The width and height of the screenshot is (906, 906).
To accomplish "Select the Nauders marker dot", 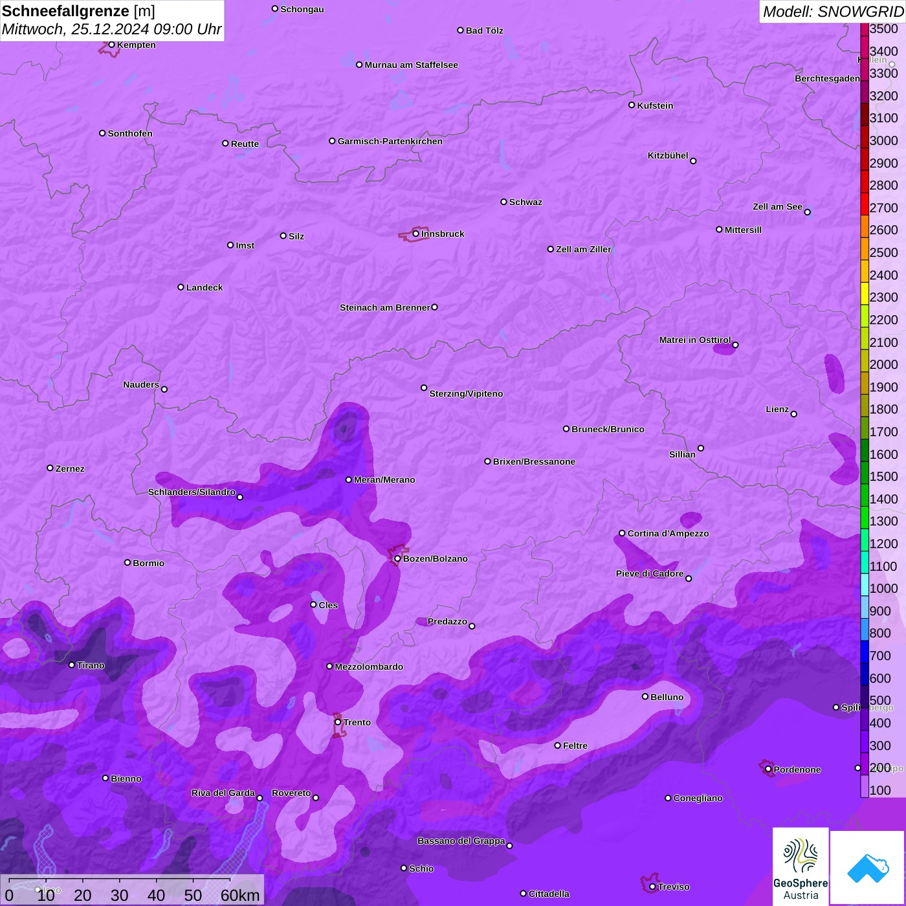I will 164,389.
